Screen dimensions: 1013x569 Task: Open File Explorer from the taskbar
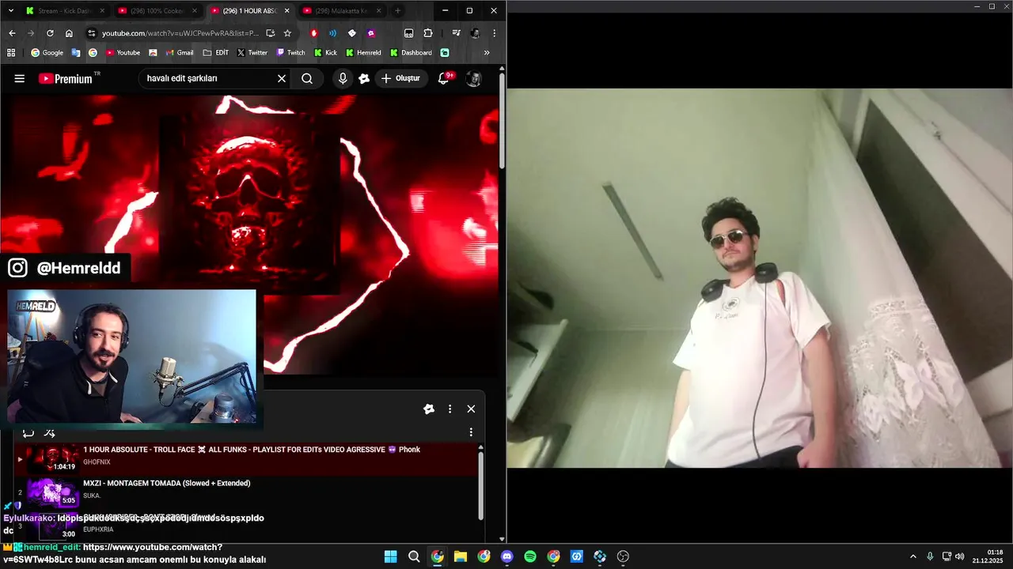(460, 556)
